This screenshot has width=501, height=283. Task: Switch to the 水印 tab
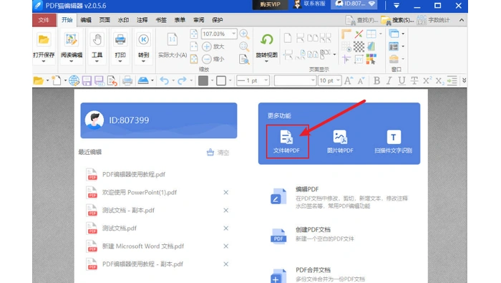point(123,20)
